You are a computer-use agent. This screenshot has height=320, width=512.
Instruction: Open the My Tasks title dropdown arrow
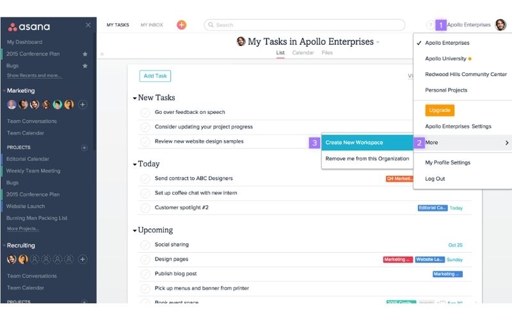pos(378,42)
